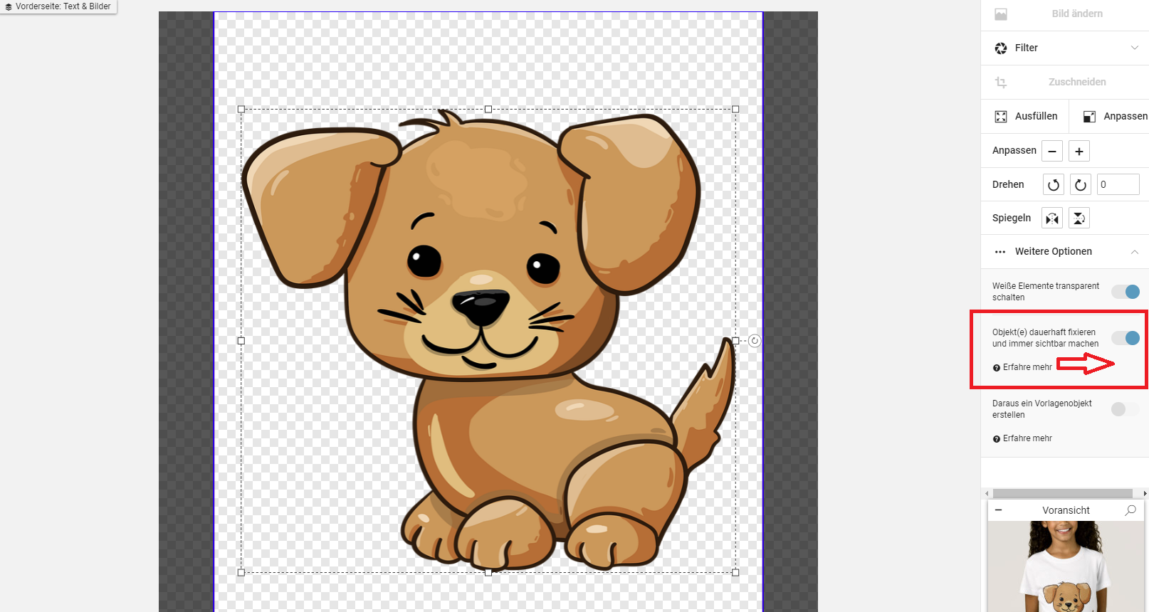1149x612 pixels.
Task: Minimize the Voransicht preview panel
Action: [999, 510]
